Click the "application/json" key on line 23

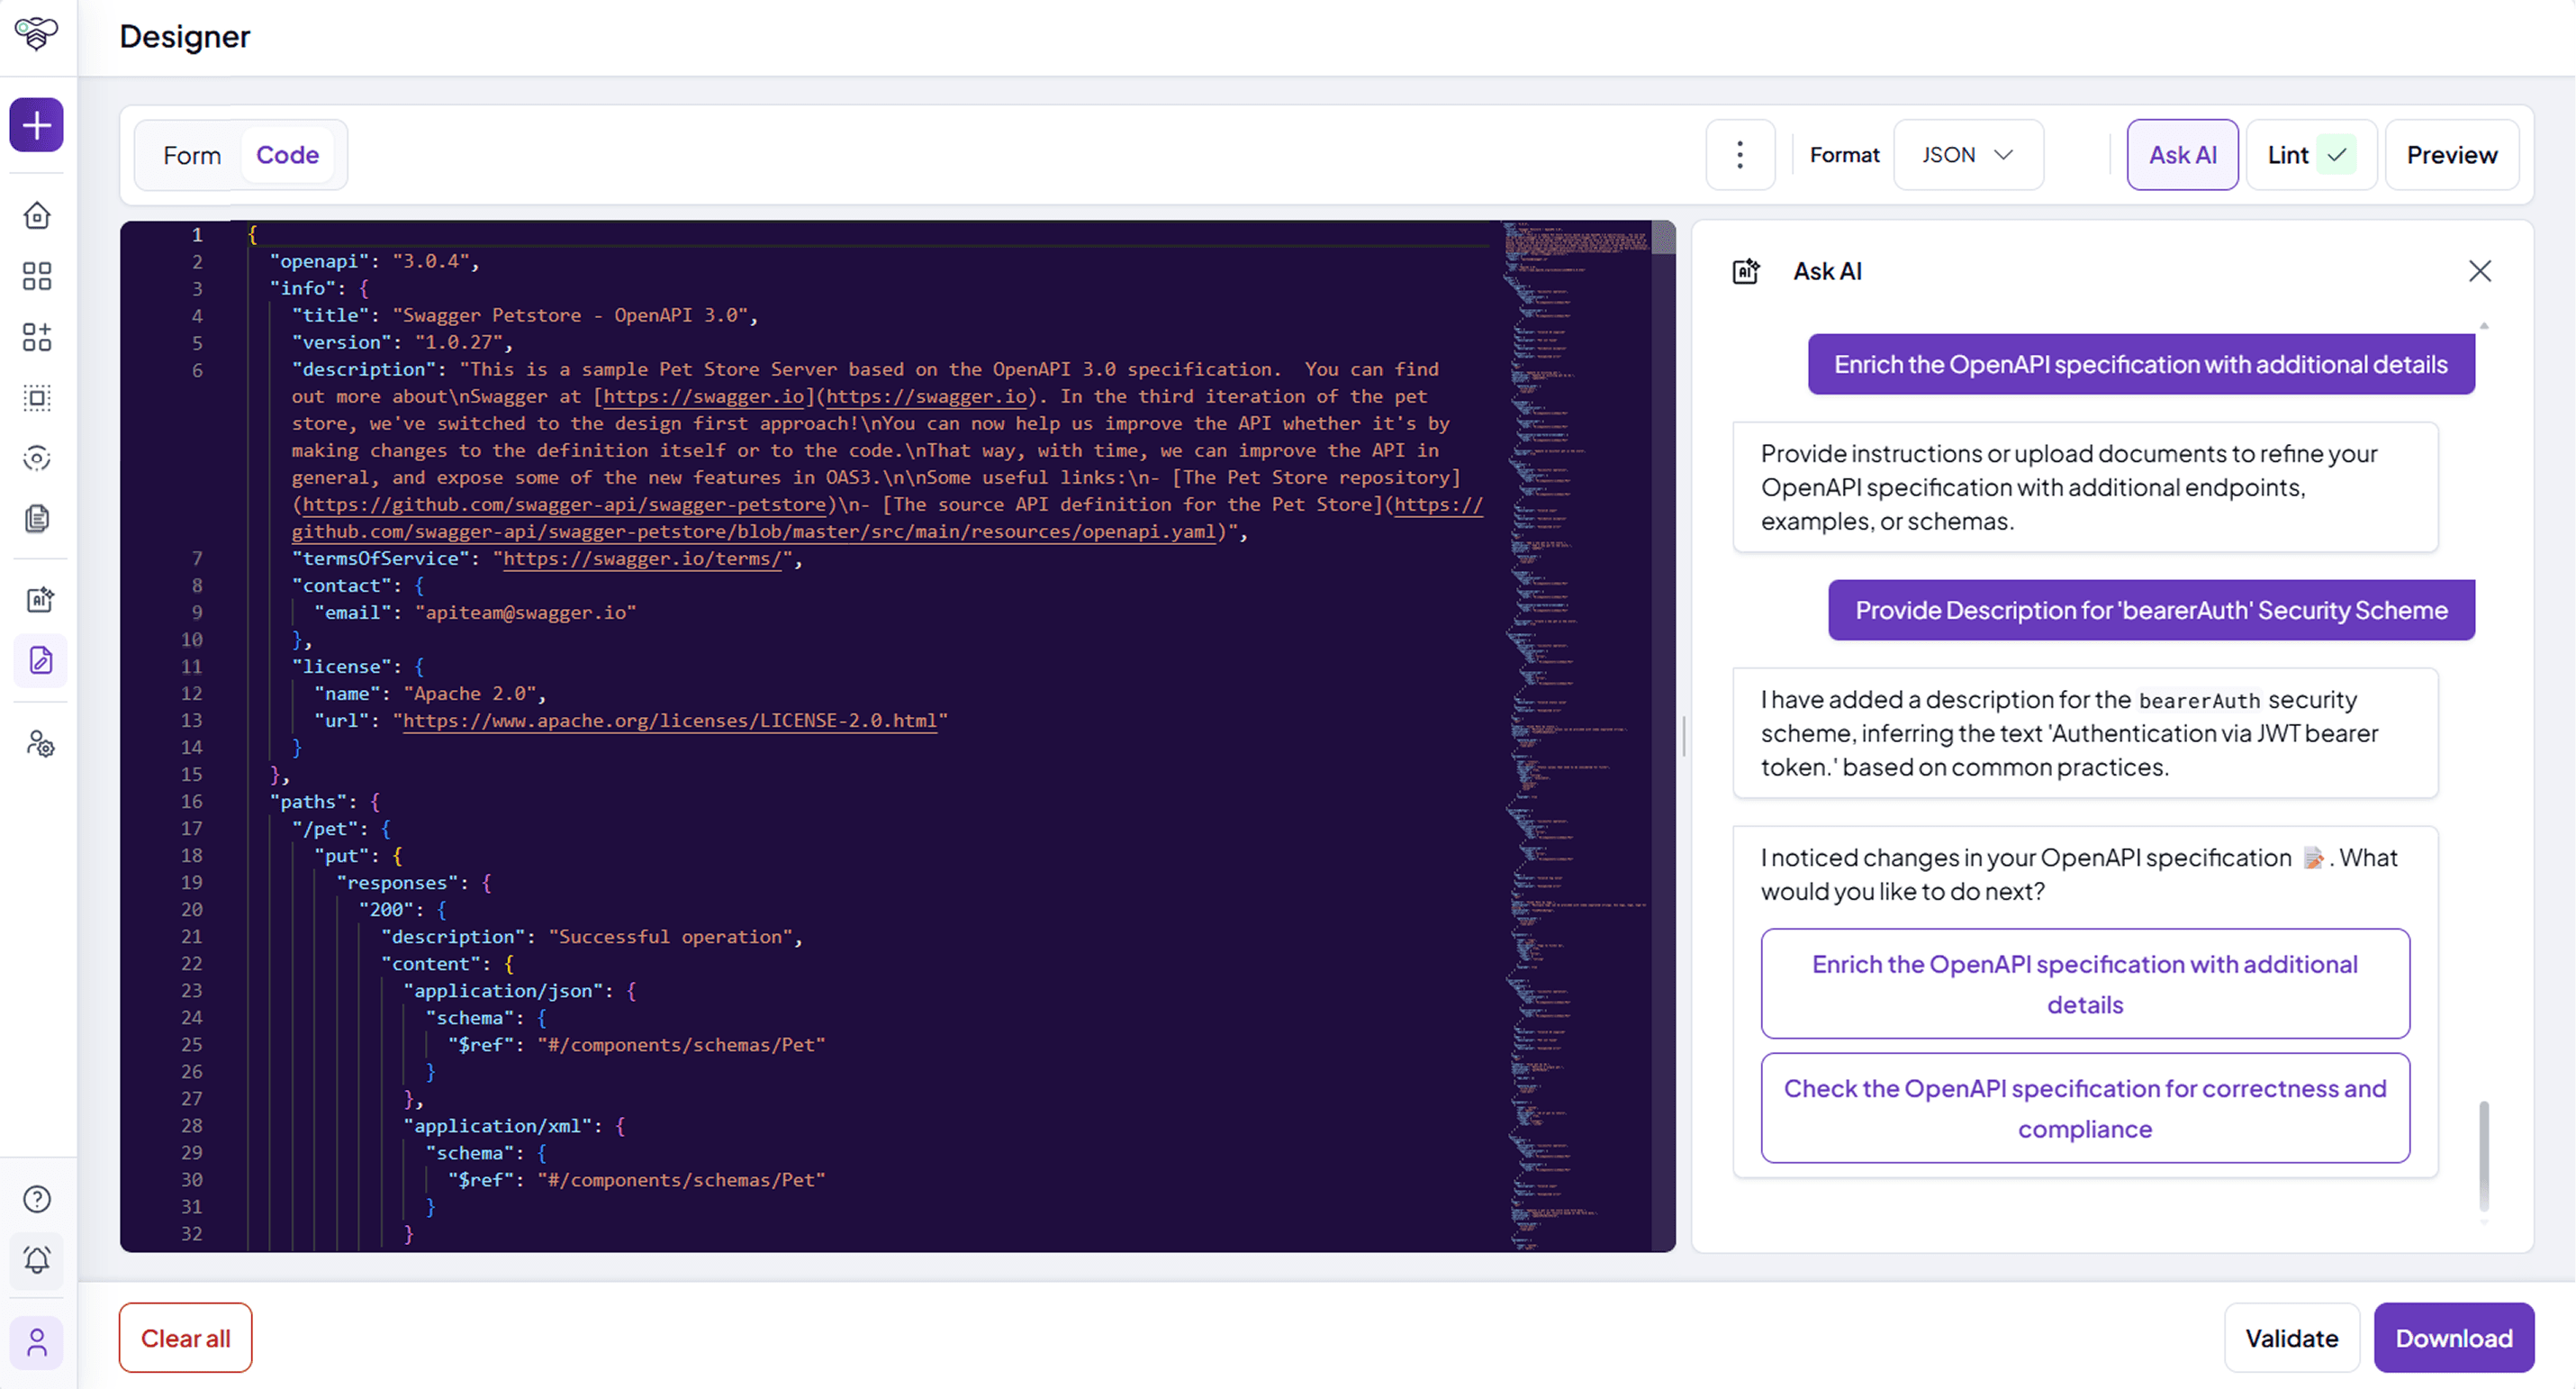[x=504, y=991]
